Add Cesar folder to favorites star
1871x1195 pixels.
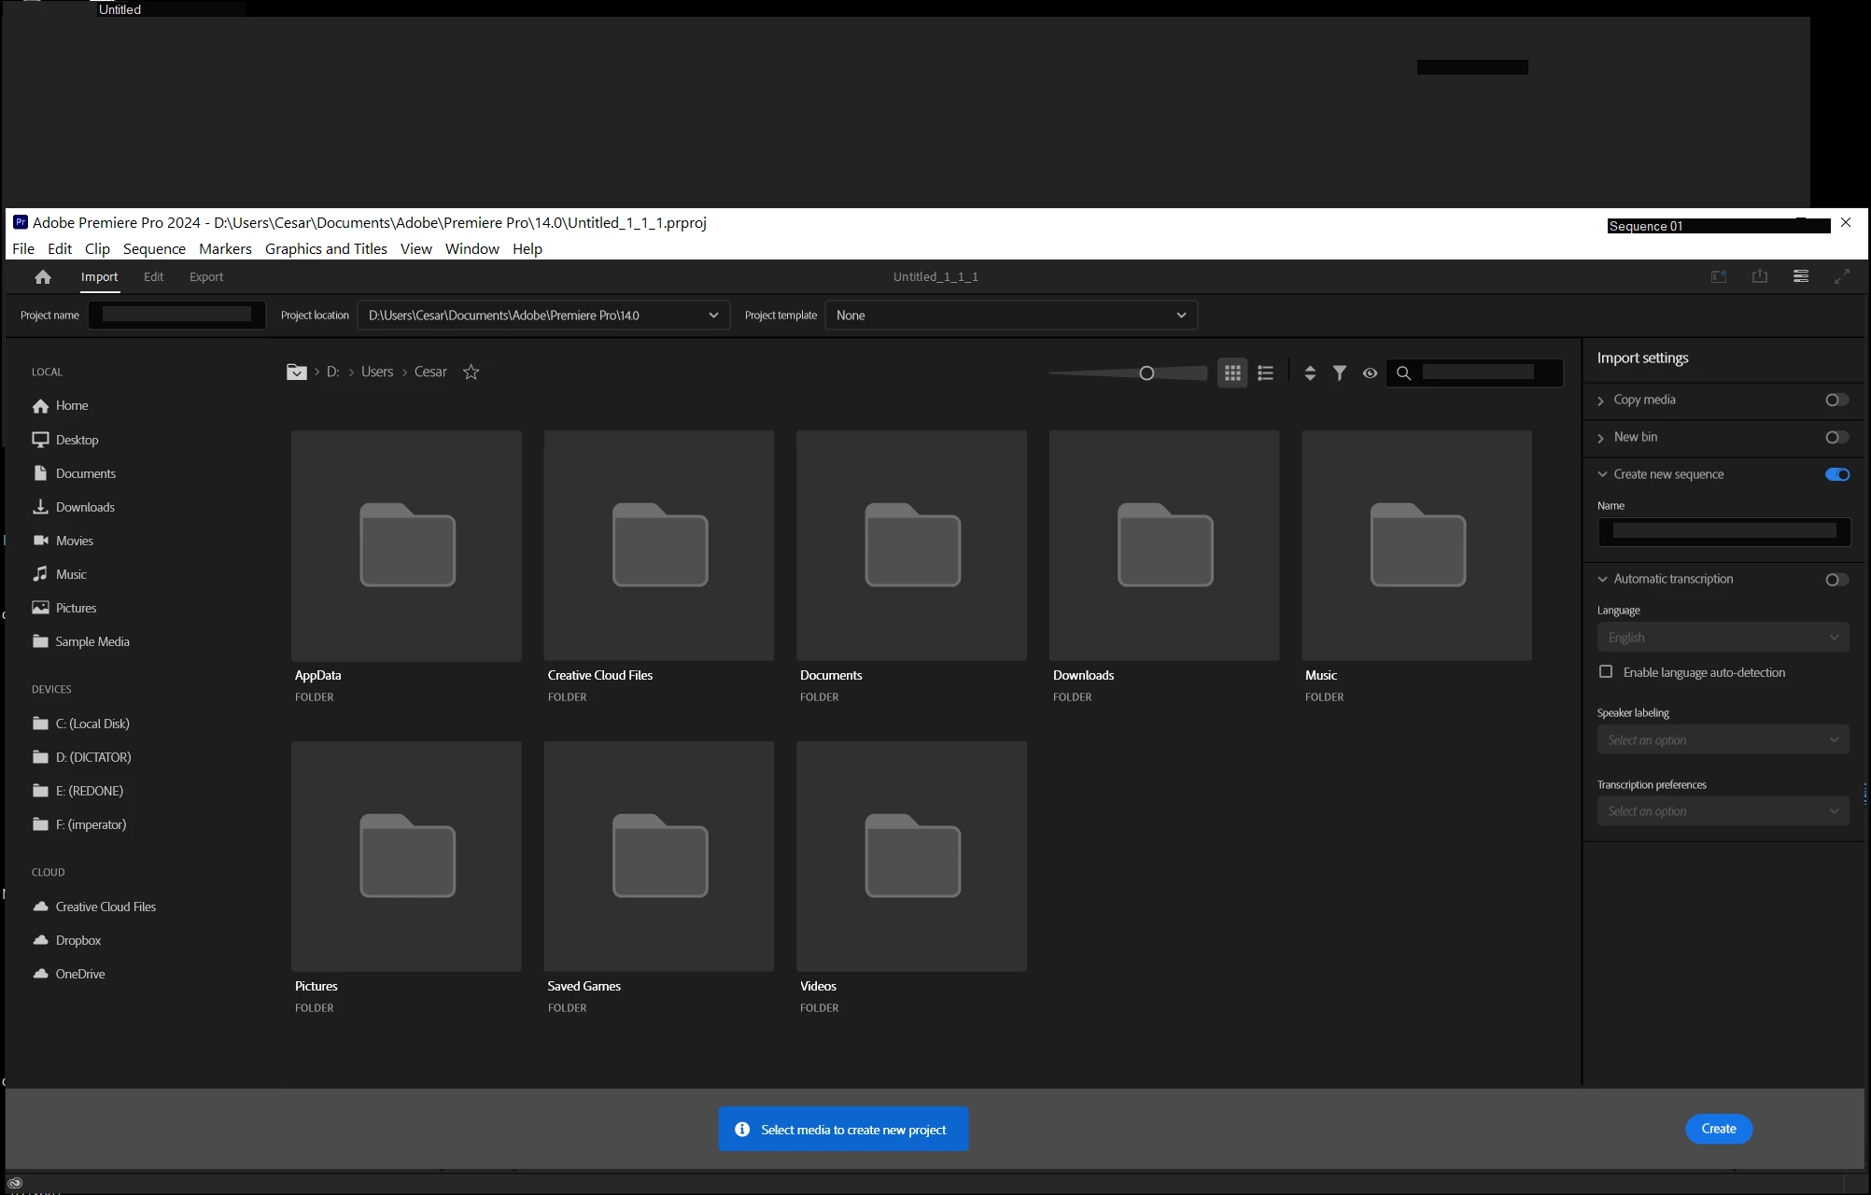[471, 372]
